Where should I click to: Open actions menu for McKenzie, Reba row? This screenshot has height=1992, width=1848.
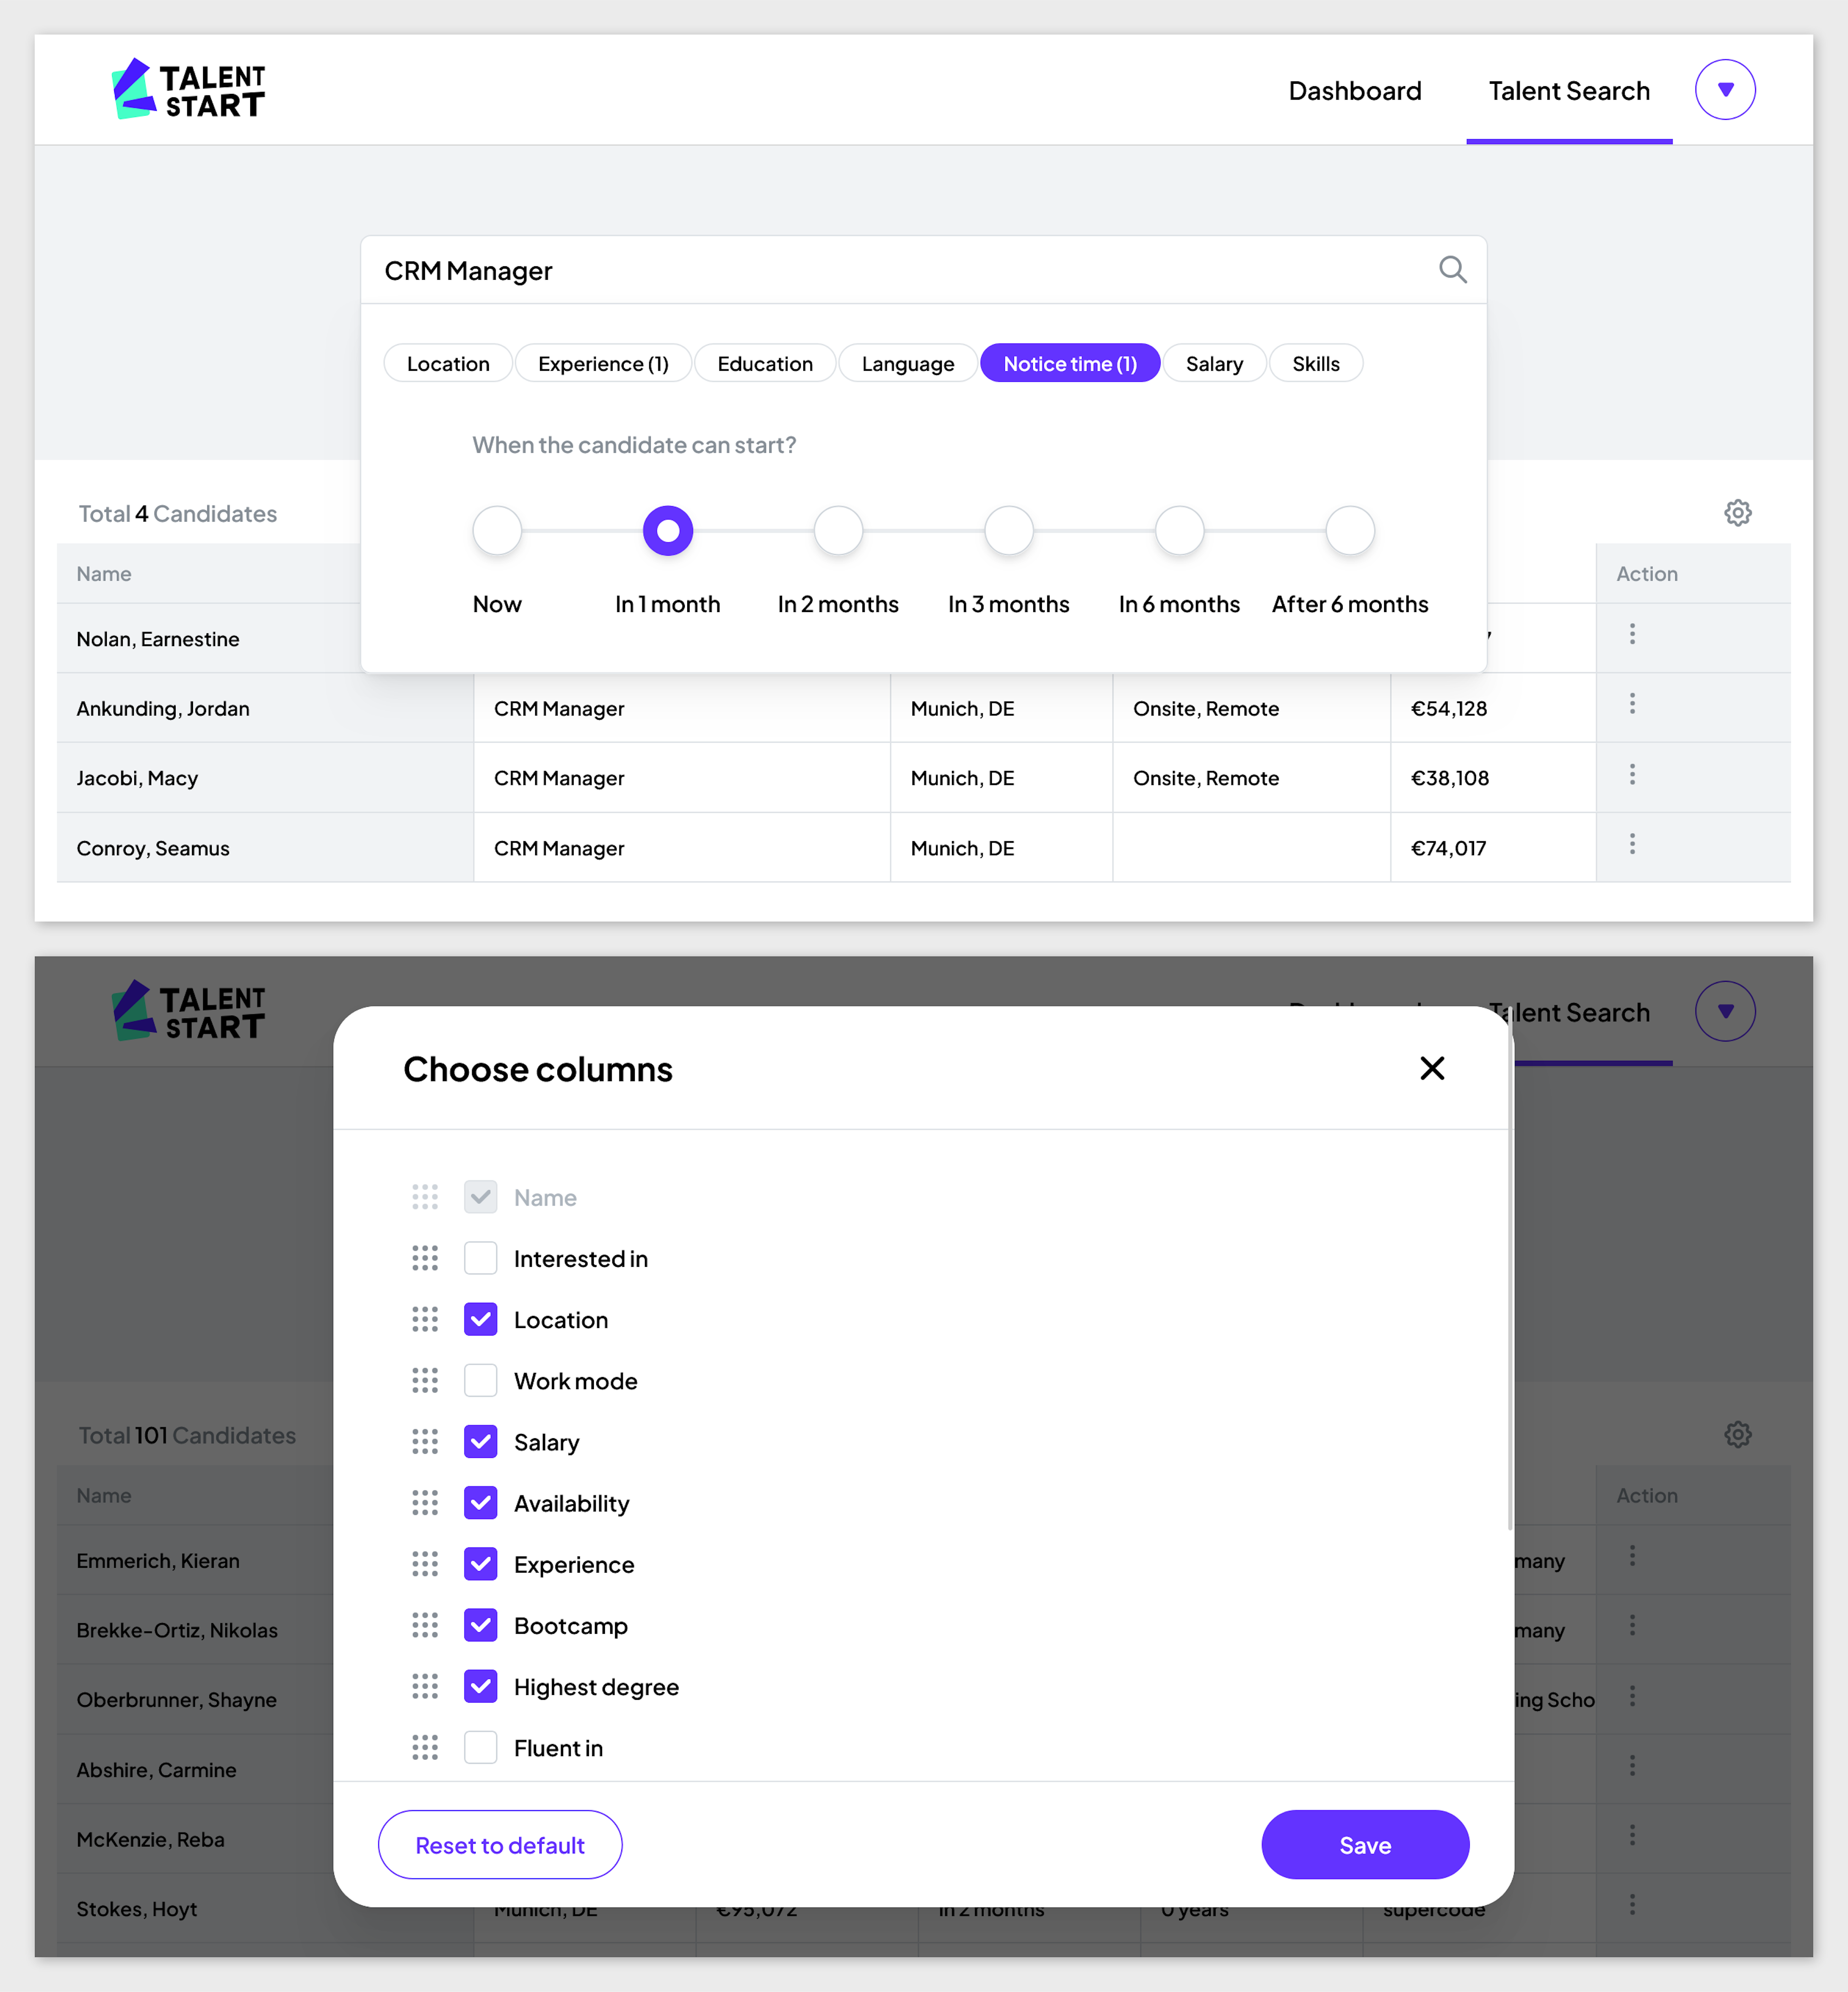1632,1834
